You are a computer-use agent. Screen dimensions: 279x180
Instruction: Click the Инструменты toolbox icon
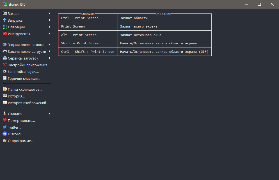[5, 34]
